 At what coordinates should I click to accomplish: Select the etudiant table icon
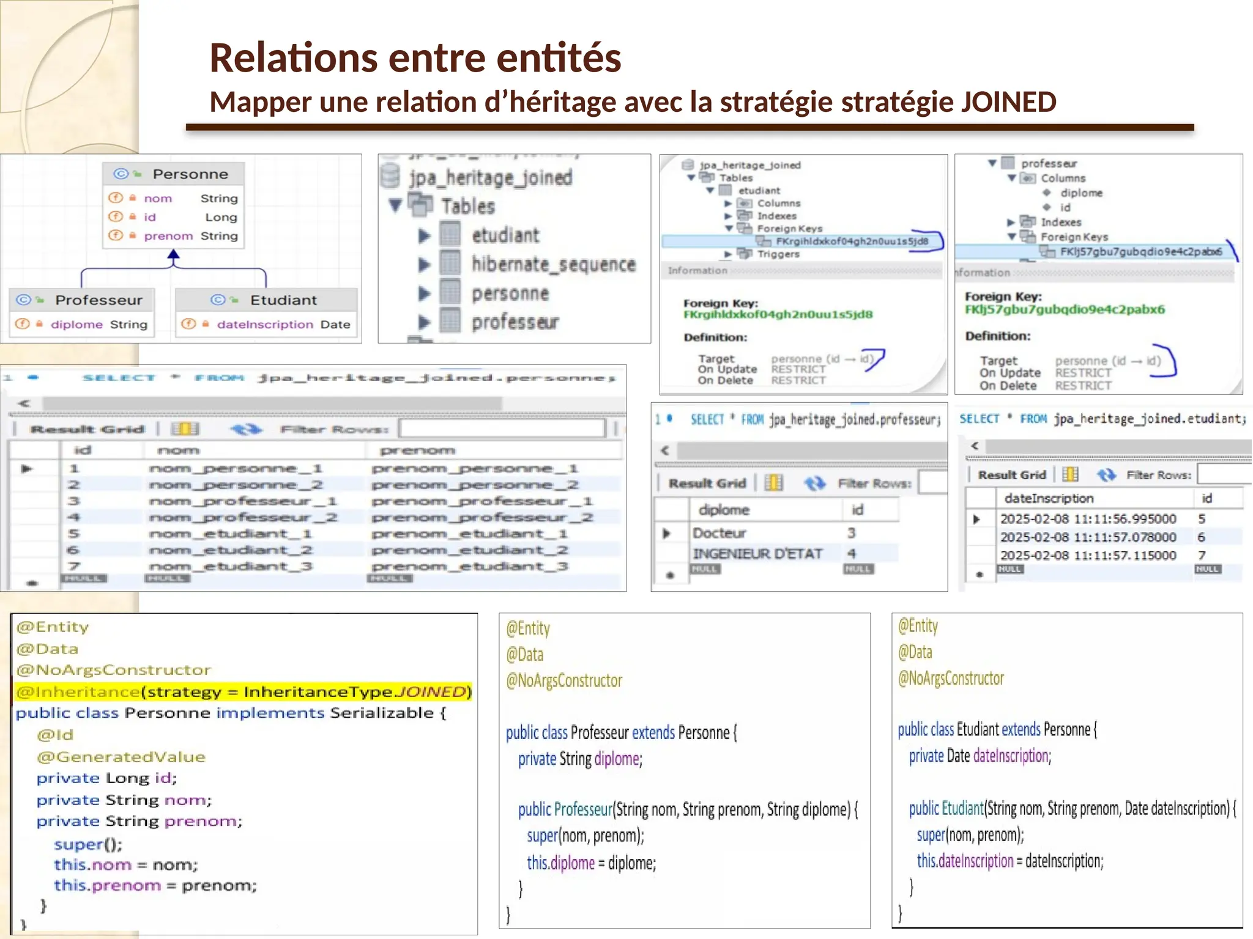point(450,235)
